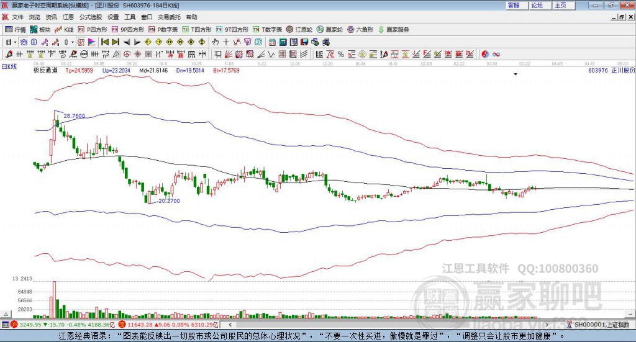
Task: Switch to the K线 candlestick chart
Action: (x=64, y=30)
